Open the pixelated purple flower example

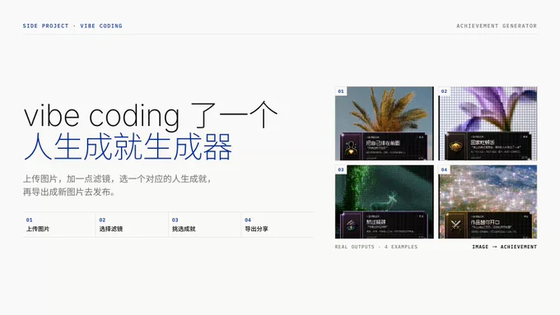click(488, 123)
